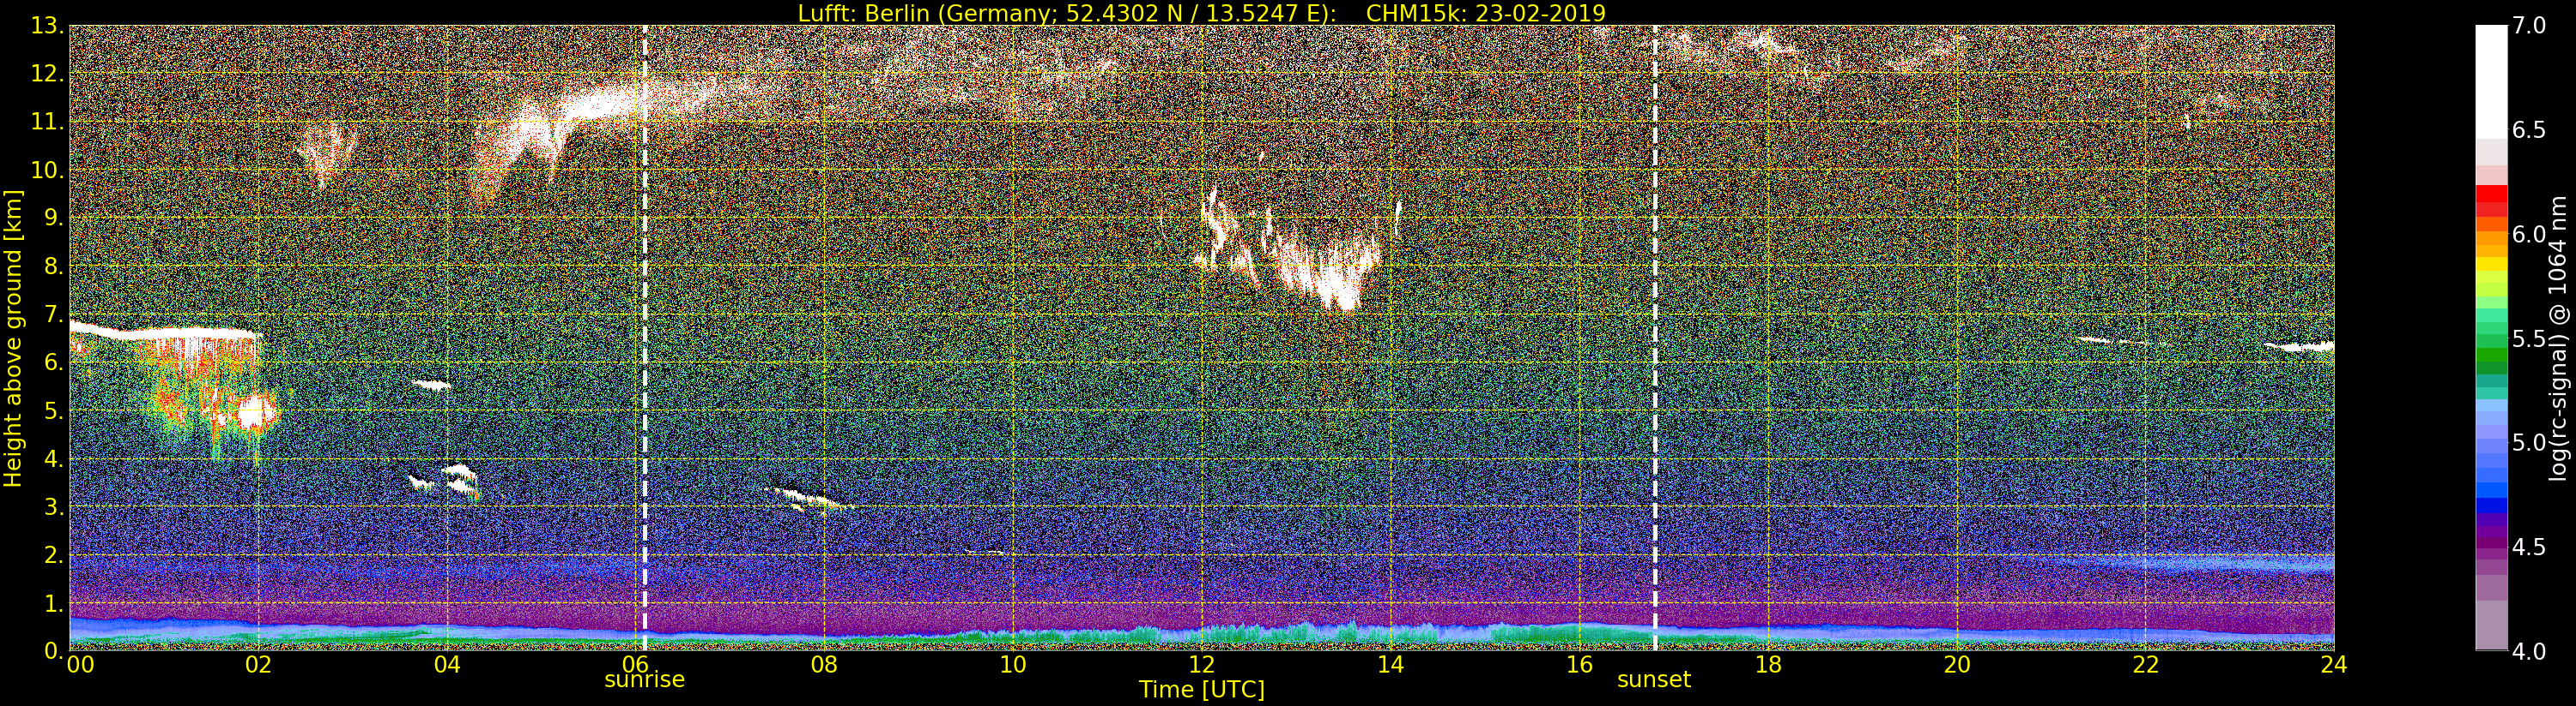Click the plot title naming Lufft Berlin CHM15k
Image resolution: width=2576 pixels, height=706 pixels.
tap(1201, 13)
